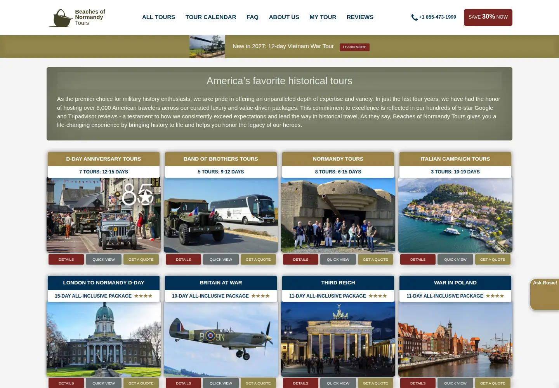Image resolution: width=559 pixels, height=388 pixels.
Task: Click Learn More on the Vietnam banner
Action: [x=354, y=47]
